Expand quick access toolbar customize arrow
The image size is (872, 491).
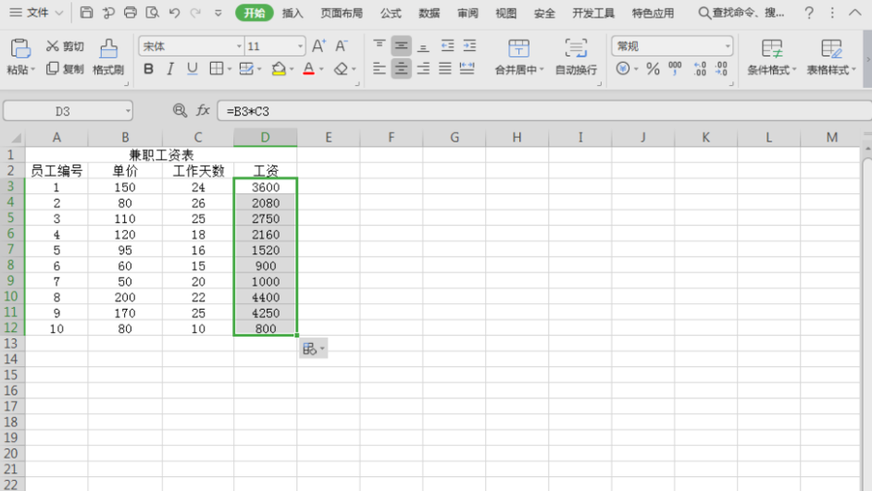coord(218,13)
